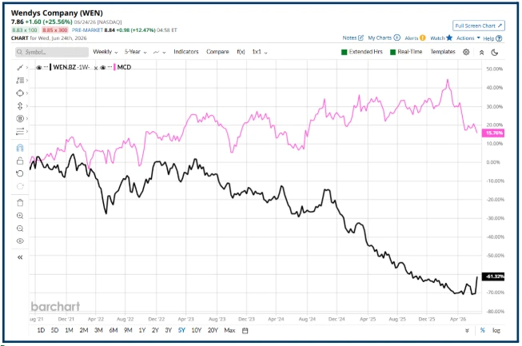Open the 1x1 grid layout dropdown

pyautogui.click(x=260, y=52)
